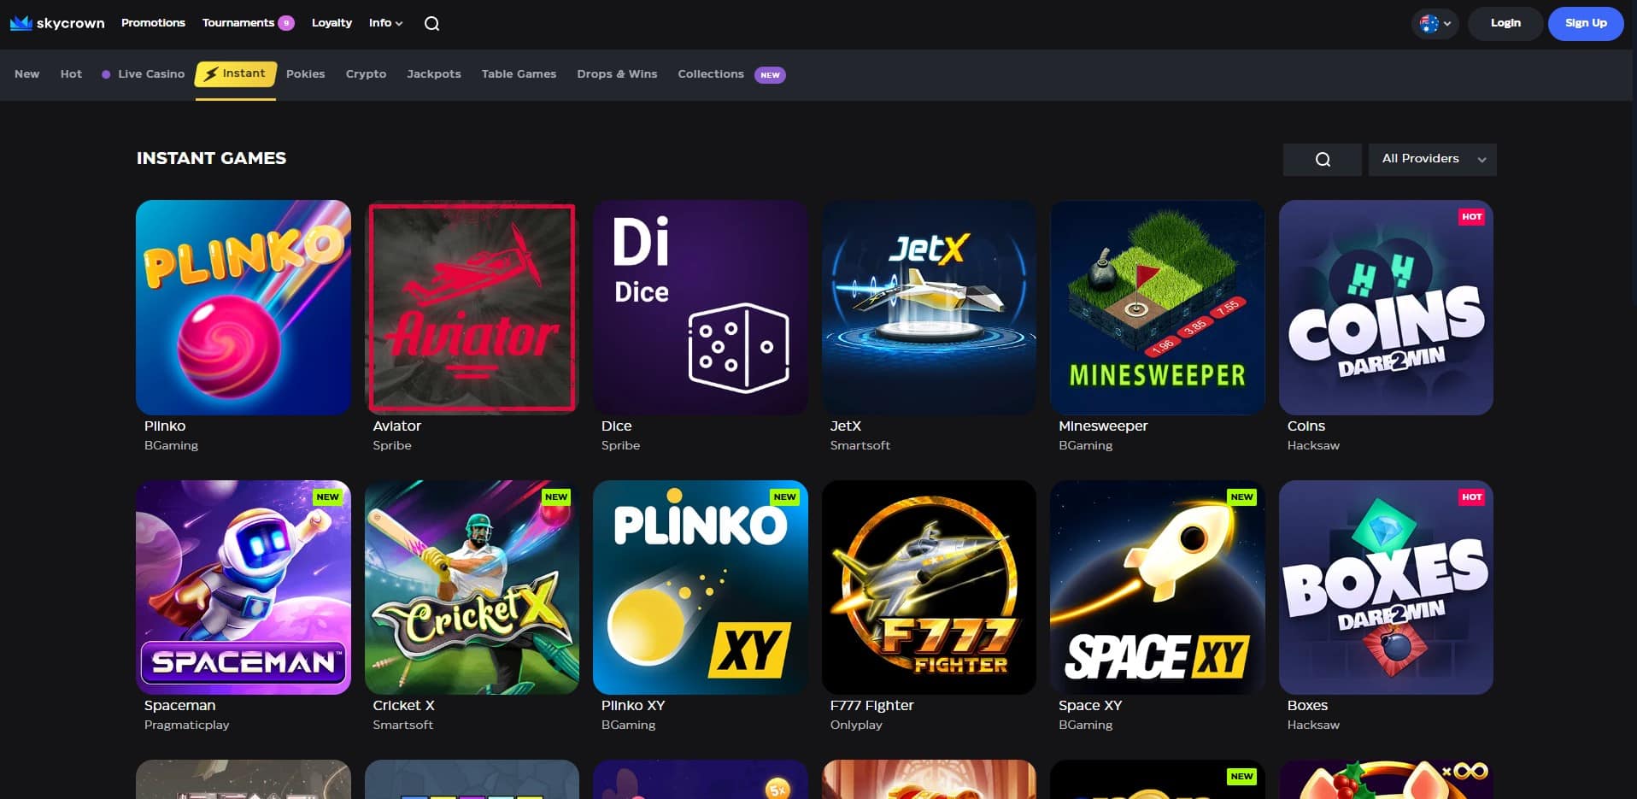This screenshot has height=799, width=1637.
Task: Click the Login button
Action: 1505,24
